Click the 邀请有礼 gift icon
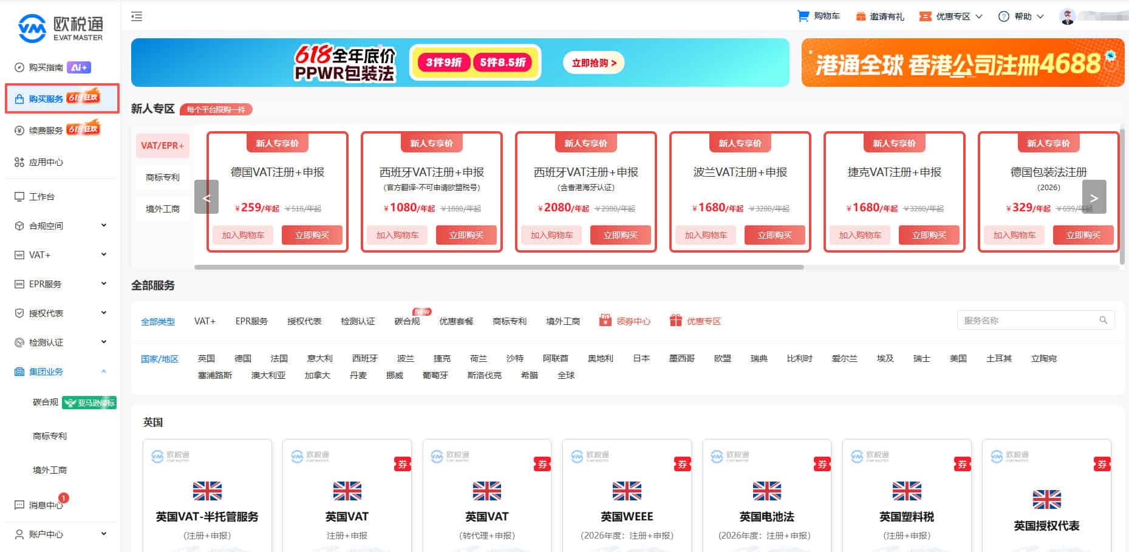 [861, 16]
